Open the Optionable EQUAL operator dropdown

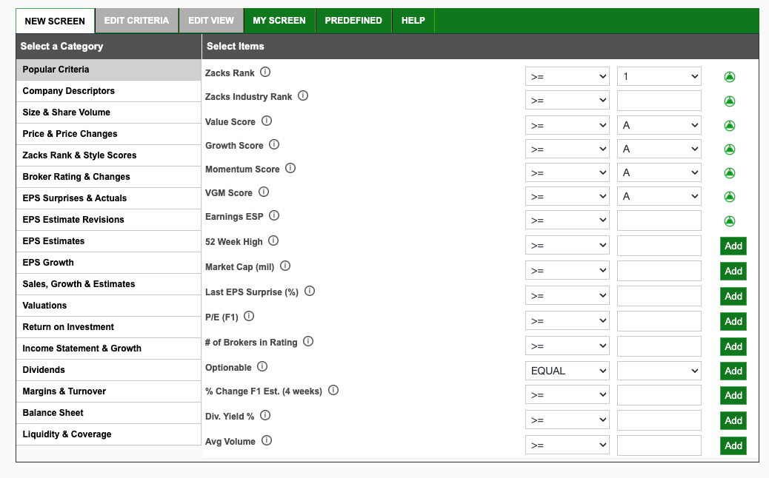(567, 371)
